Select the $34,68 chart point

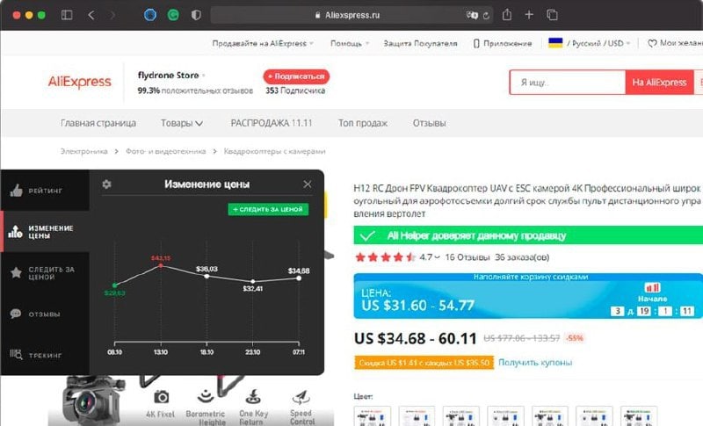click(299, 278)
